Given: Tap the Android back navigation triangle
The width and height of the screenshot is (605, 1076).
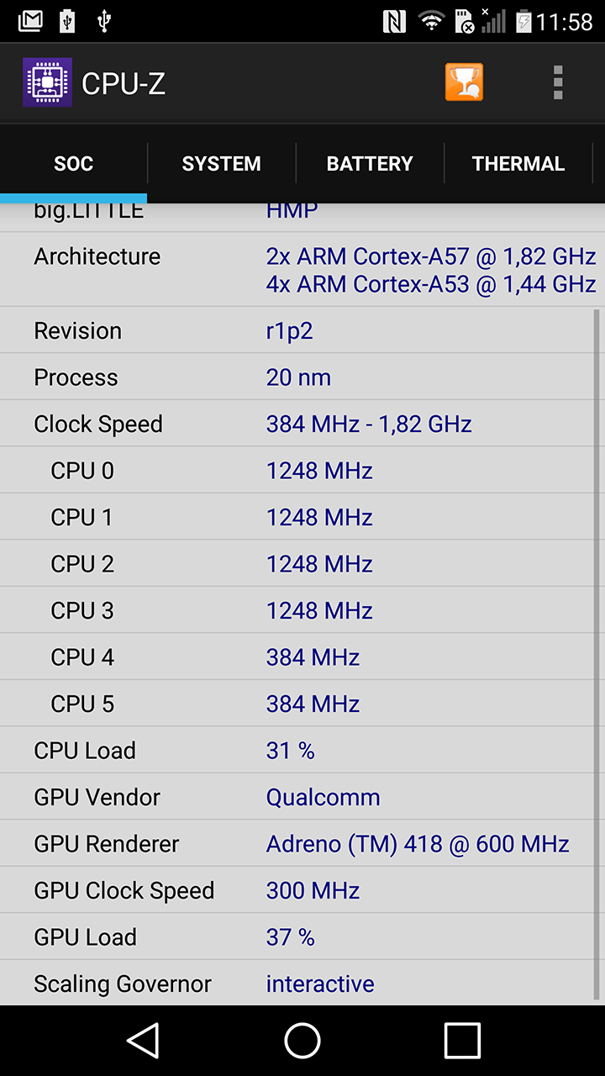Looking at the screenshot, I should pos(143,1041).
